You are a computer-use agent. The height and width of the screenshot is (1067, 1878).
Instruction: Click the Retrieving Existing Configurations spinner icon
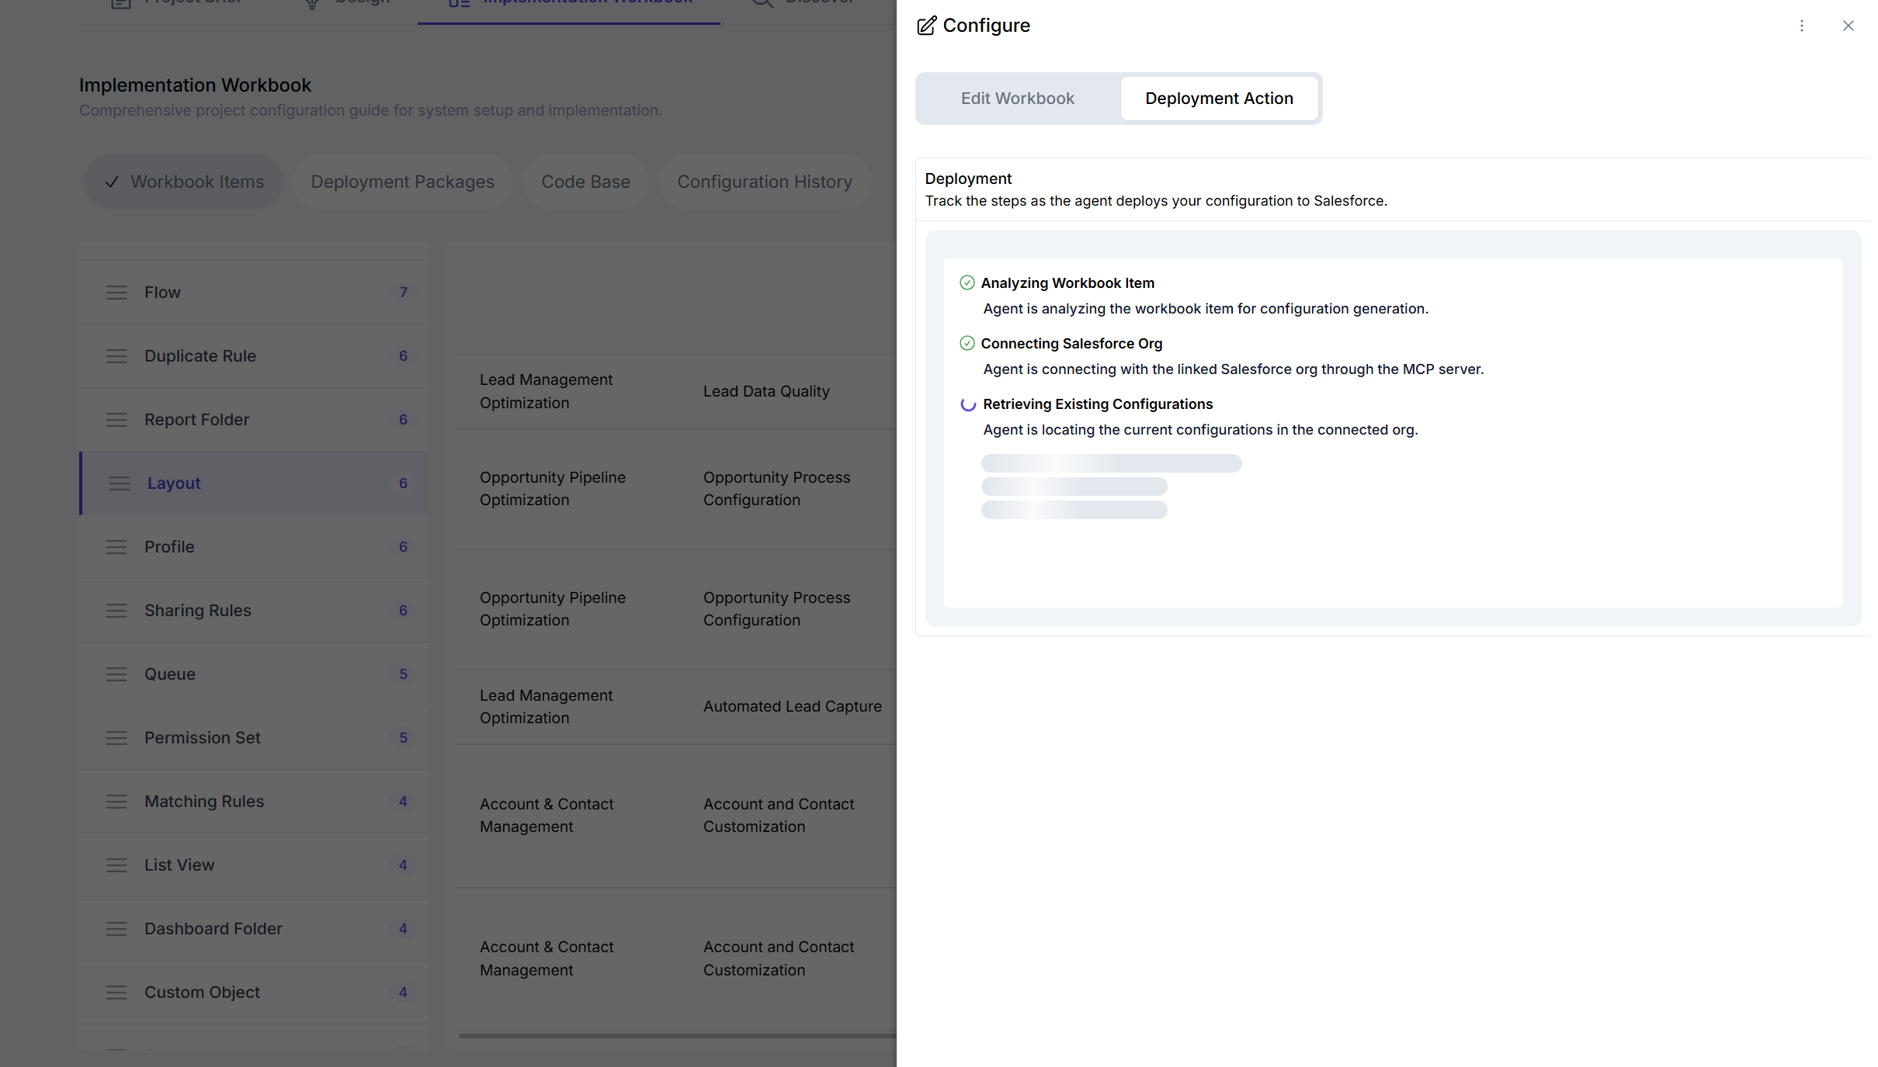coord(967,404)
